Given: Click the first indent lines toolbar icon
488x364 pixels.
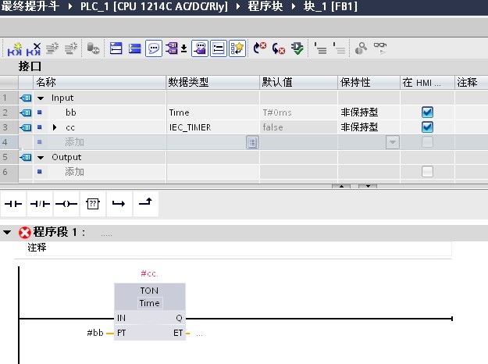Looking at the screenshot, I should [321, 48].
